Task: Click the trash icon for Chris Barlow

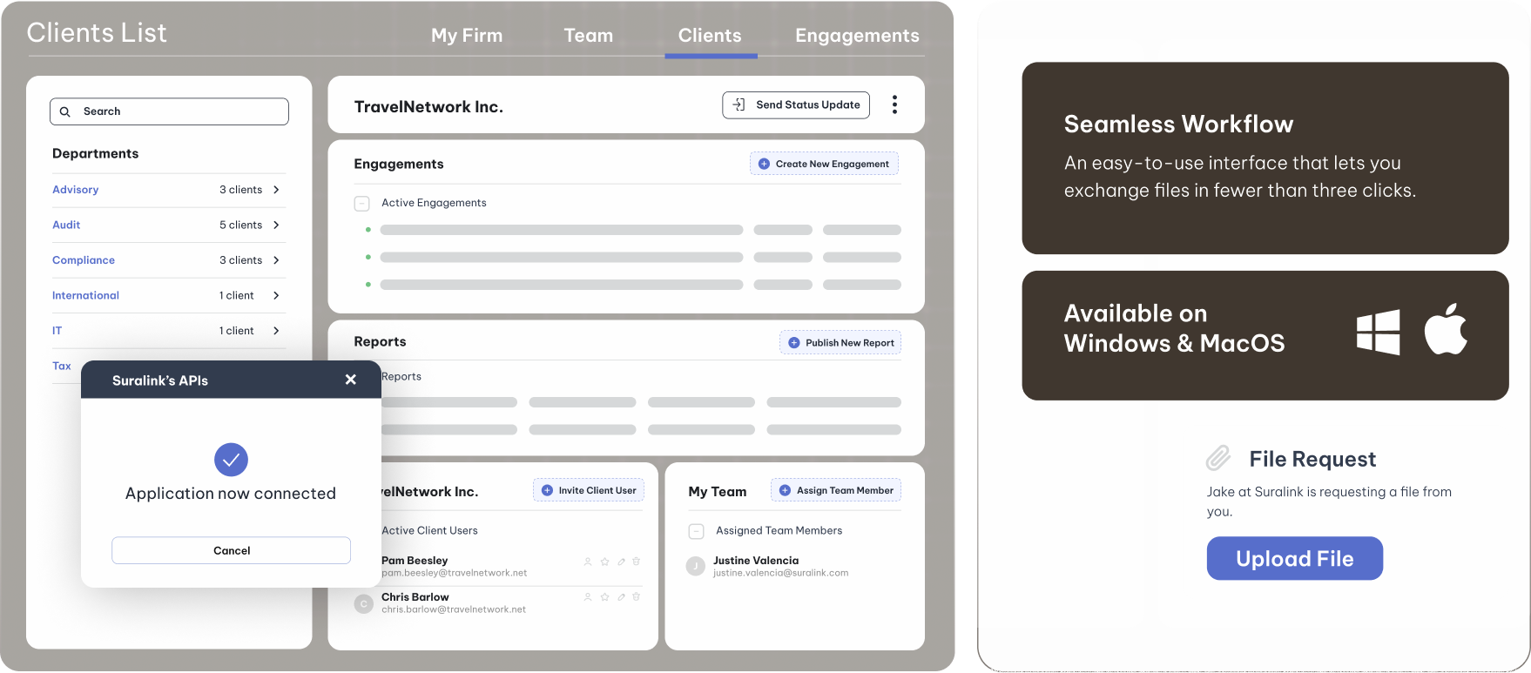Action: pos(637,596)
